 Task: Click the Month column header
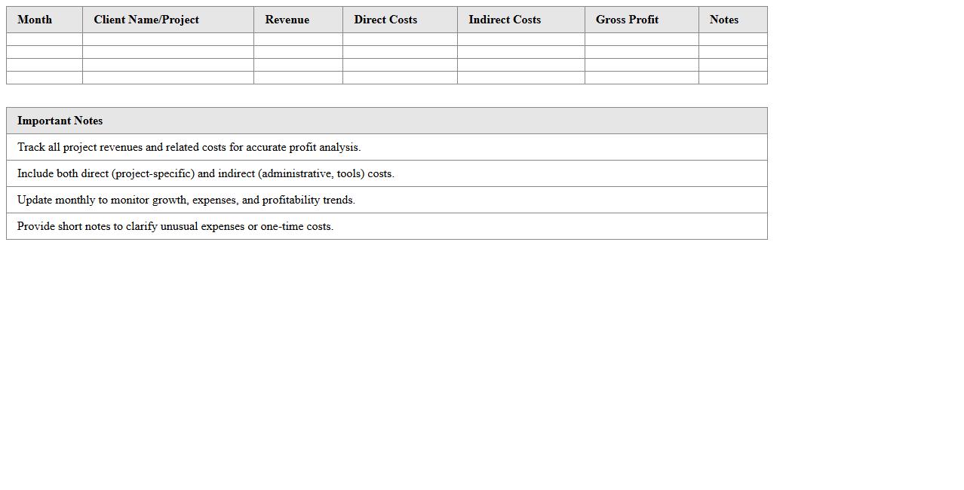coord(35,20)
